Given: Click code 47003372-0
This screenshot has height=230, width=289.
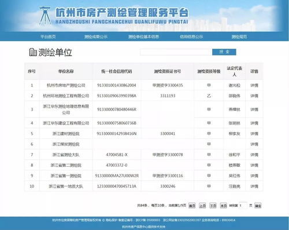Looking at the screenshot, I should pyautogui.click(x=117, y=165).
